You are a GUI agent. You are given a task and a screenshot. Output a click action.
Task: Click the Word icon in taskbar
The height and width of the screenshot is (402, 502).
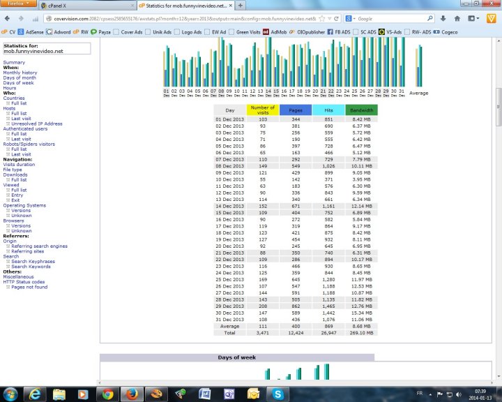coord(205,393)
